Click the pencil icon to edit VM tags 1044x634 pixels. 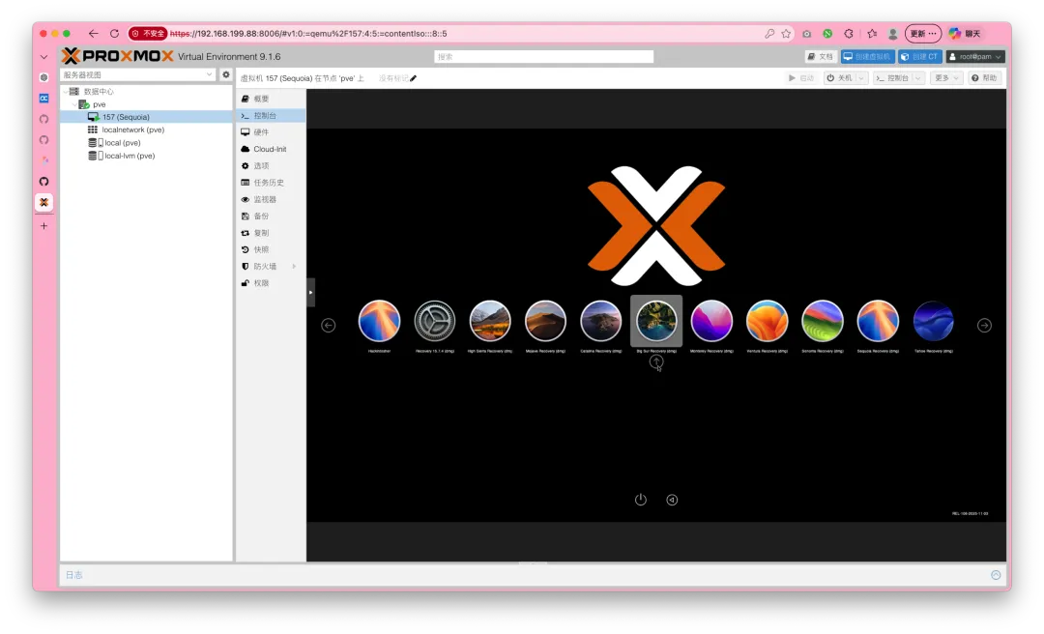point(413,78)
